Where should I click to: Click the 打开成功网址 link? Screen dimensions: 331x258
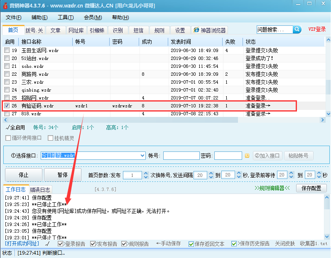point(22,243)
